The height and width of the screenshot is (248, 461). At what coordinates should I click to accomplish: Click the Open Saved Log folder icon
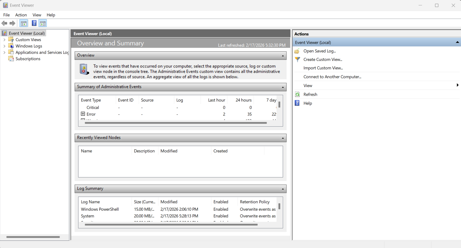coord(297,51)
